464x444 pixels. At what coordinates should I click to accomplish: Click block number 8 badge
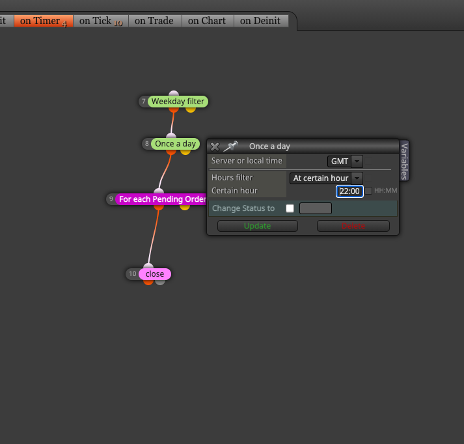(x=147, y=144)
